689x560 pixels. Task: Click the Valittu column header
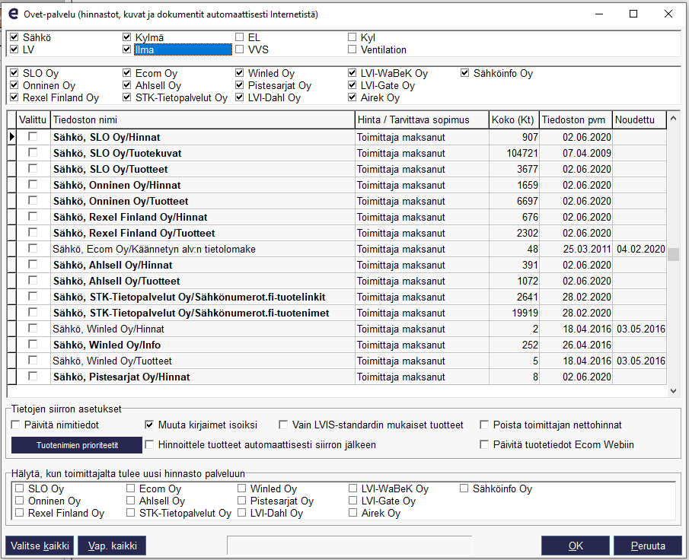(x=33, y=120)
